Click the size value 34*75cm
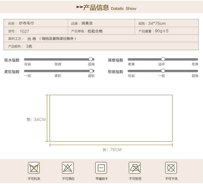The height and width of the screenshot is (184, 203). pyautogui.click(x=157, y=23)
